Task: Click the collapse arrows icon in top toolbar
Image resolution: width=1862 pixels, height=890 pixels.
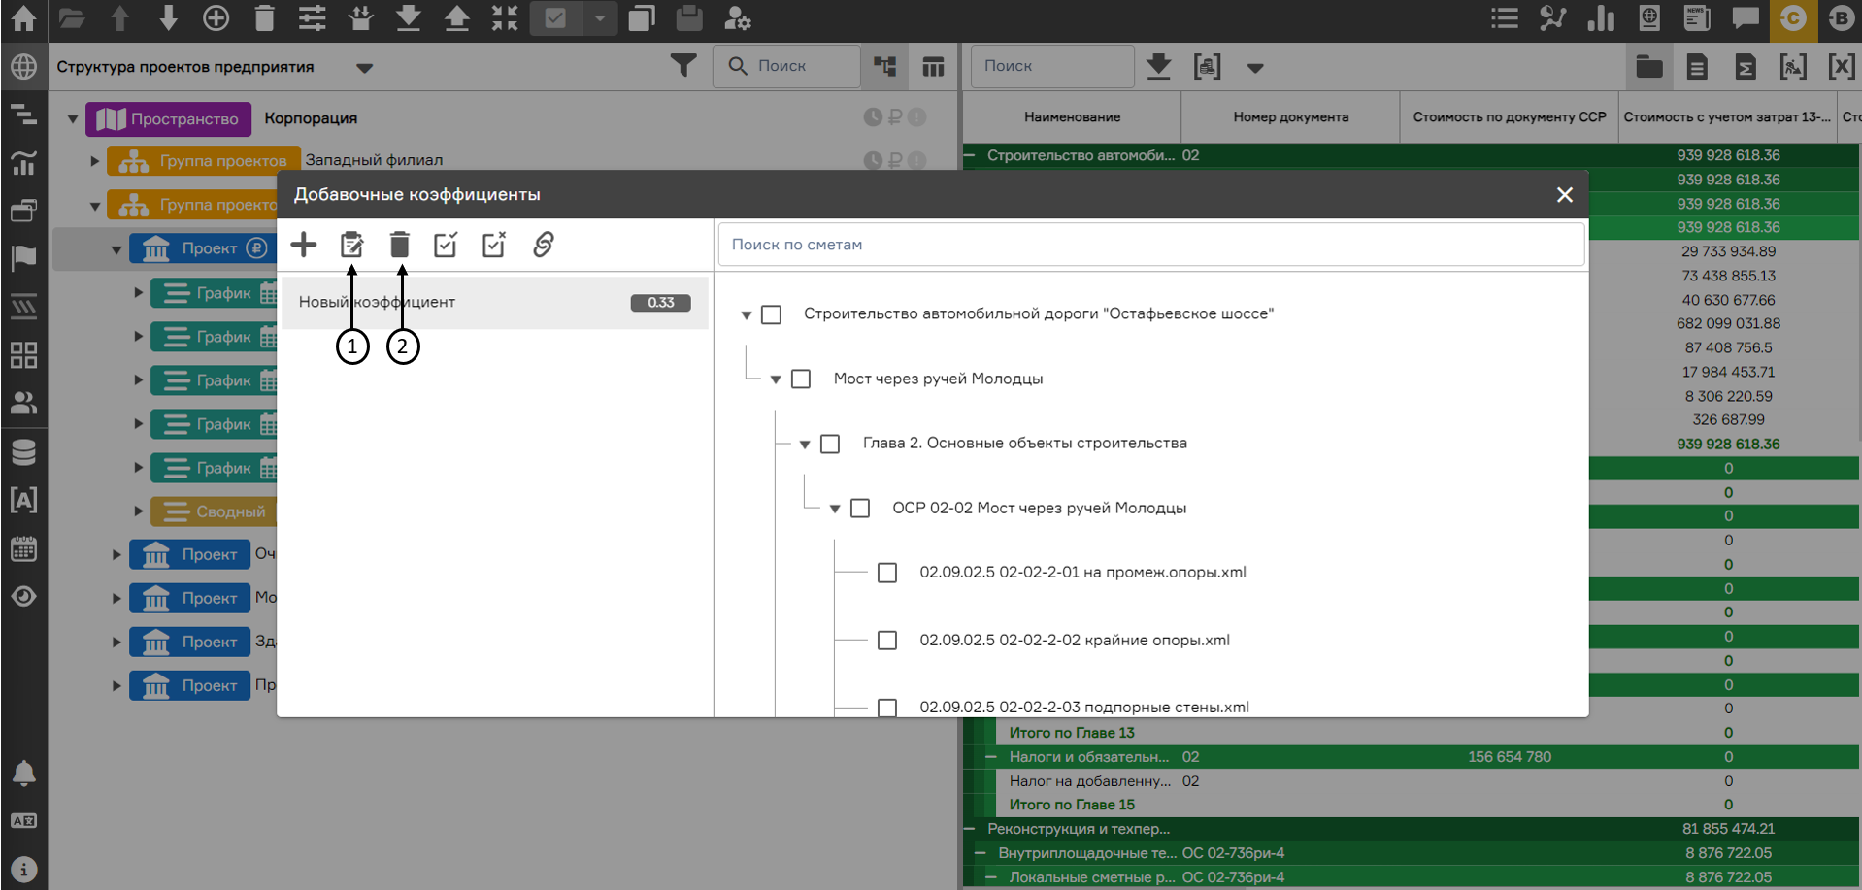Action: click(x=505, y=18)
